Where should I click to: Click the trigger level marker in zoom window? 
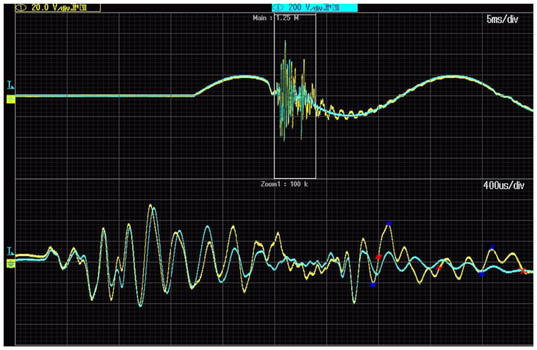click(10, 251)
